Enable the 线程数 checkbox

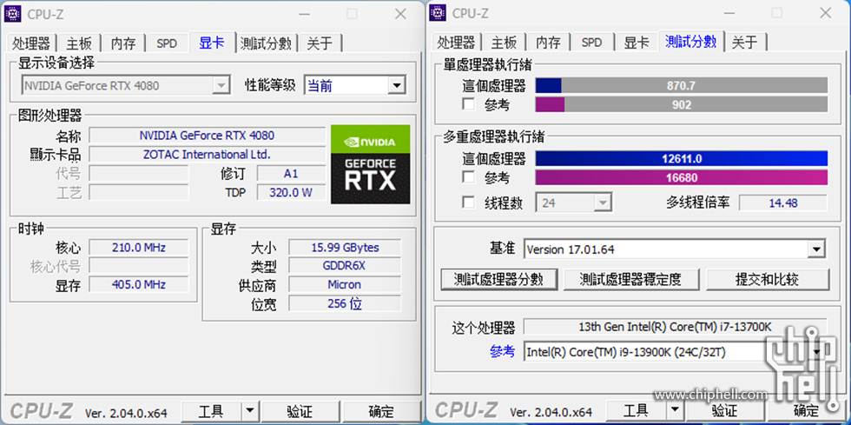coord(468,203)
